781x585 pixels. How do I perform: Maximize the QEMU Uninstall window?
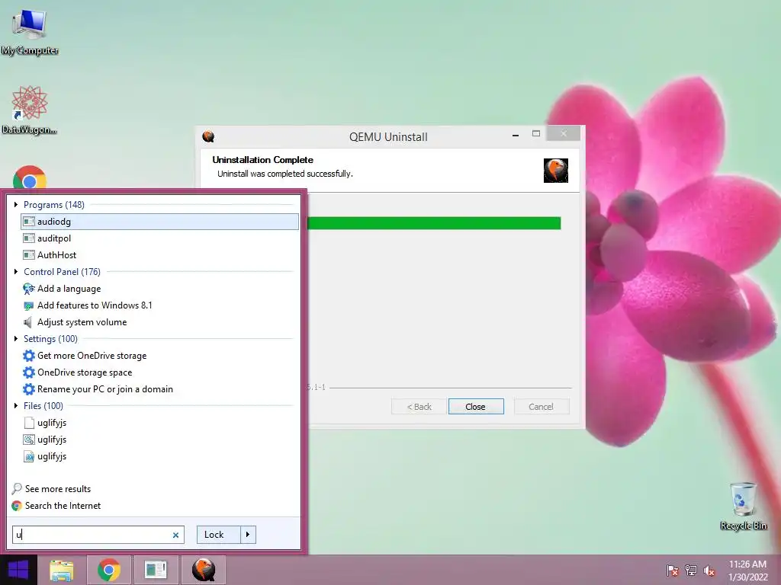click(536, 134)
